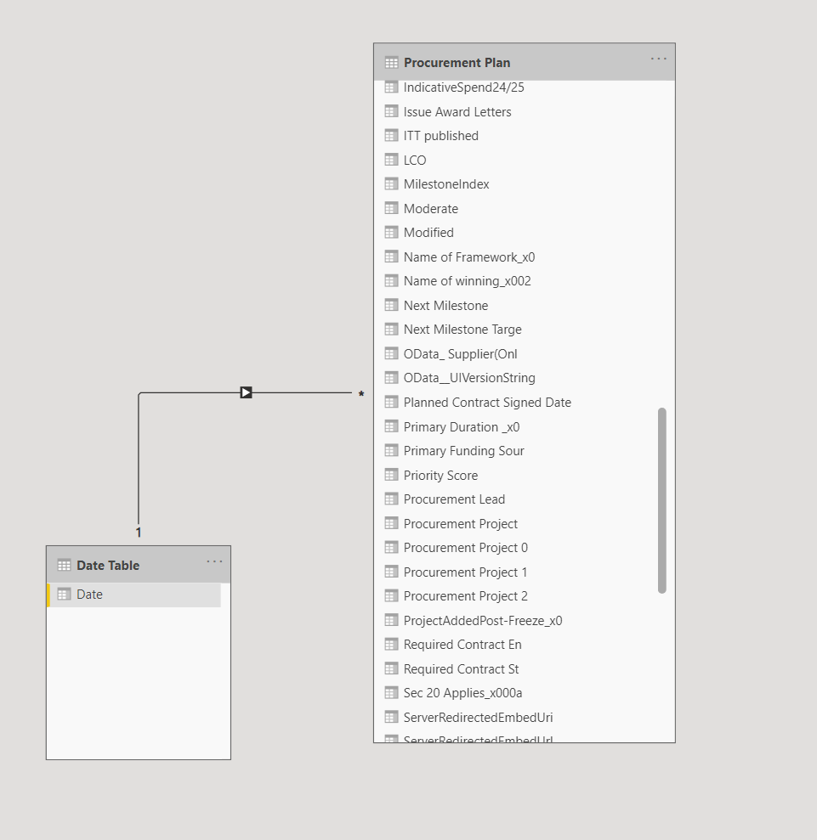The height and width of the screenshot is (840, 817).
Task: Click the column icon beside Required Contract En
Action: (x=391, y=644)
